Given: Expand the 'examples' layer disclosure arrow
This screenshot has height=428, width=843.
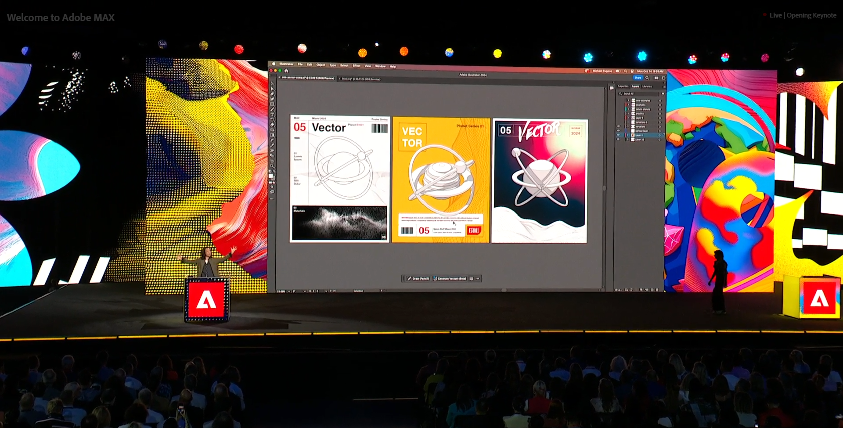Looking at the screenshot, I should point(628,105).
